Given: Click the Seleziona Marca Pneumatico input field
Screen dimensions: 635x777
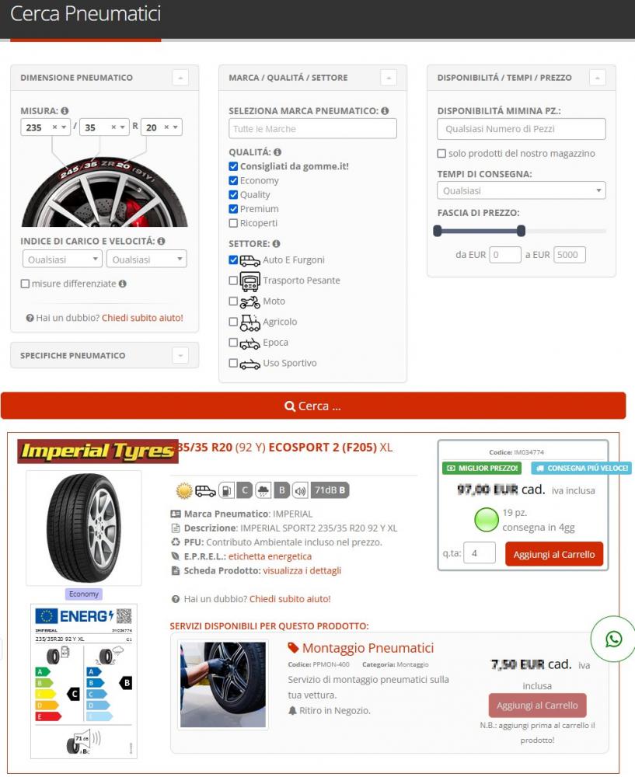Looking at the screenshot, I should (x=312, y=129).
